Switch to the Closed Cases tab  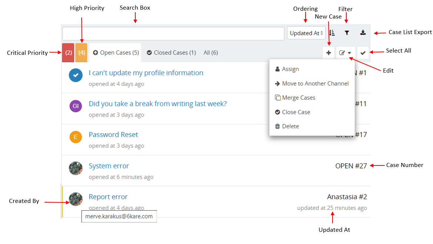click(x=171, y=53)
